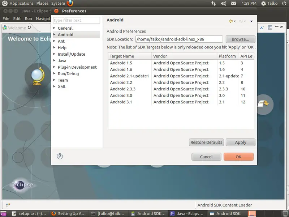
Task: Click the layout icon in the Eclipse Welcome toolbar
Action: coord(270,28)
